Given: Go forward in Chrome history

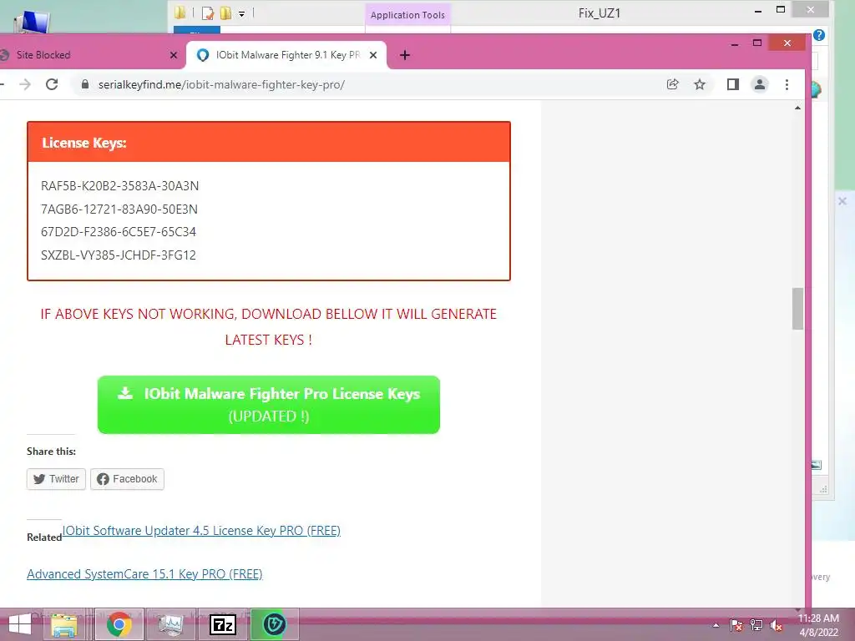Looking at the screenshot, I should 25,84.
